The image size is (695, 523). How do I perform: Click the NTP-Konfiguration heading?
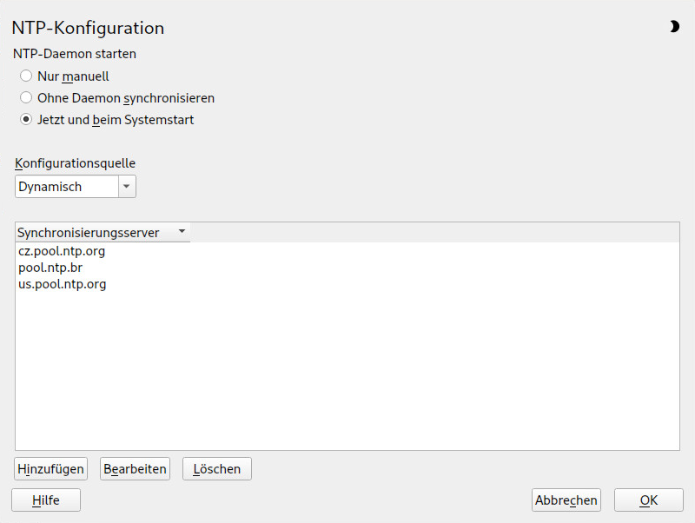[x=88, y=28]
